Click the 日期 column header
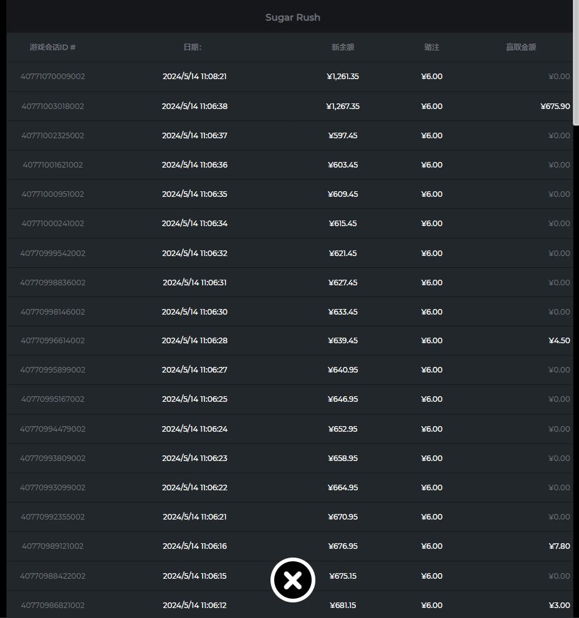Viewport: 579px width, 618px height. (x=193, y=47)
